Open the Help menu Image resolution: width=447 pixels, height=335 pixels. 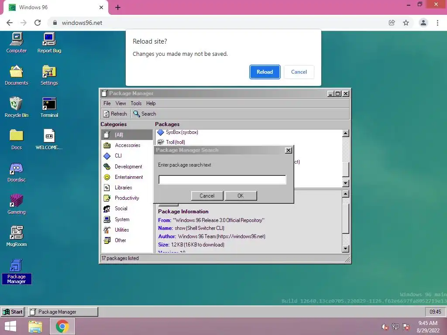coord(151,103)
